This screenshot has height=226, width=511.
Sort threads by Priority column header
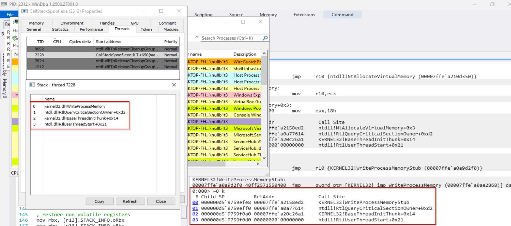171,41
